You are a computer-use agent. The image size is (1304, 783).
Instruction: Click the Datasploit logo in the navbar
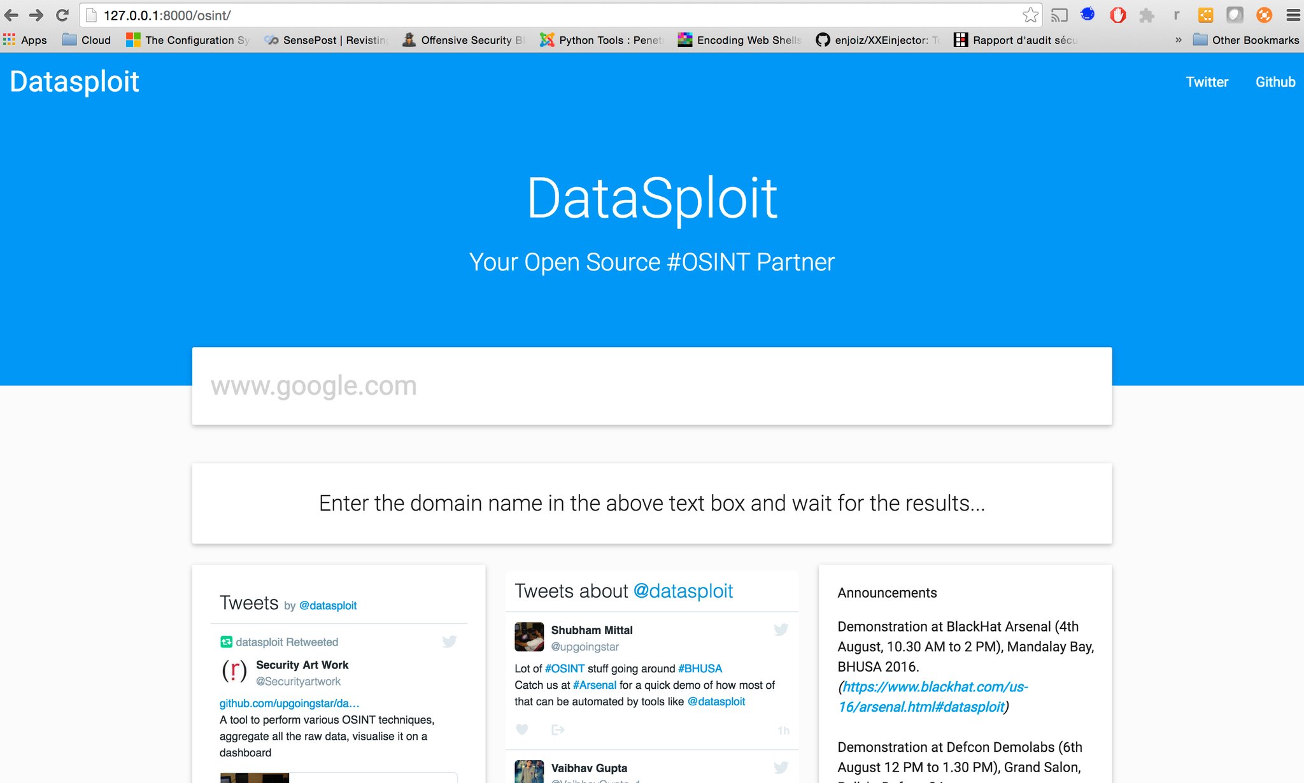click(x=74, y=81)
